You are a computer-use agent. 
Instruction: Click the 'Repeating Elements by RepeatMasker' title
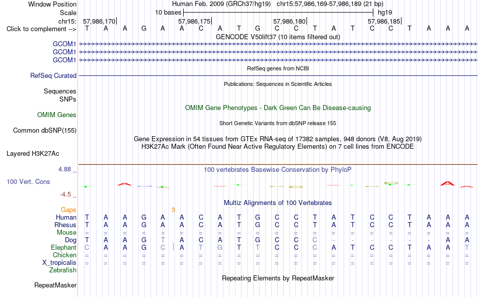[x=278, y=278]
